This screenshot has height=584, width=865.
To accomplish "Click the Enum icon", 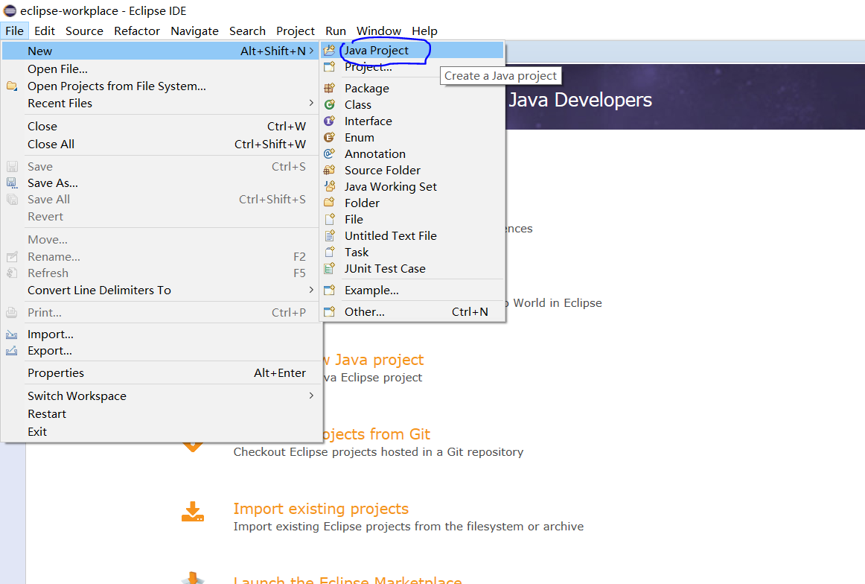I will [329, 138].
